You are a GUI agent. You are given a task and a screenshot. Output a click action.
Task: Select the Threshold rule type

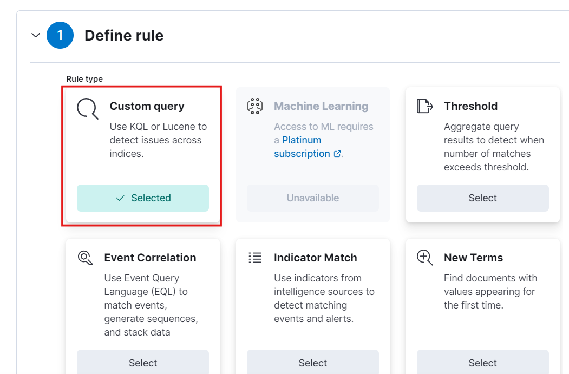(x=482, y=198)
